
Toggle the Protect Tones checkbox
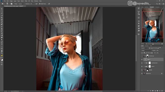pos(40,4)
